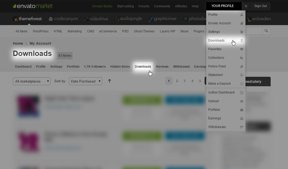Open the Date Purchased sort dropdown
Viewport: 288px width, 169px height.
point(85,81)
